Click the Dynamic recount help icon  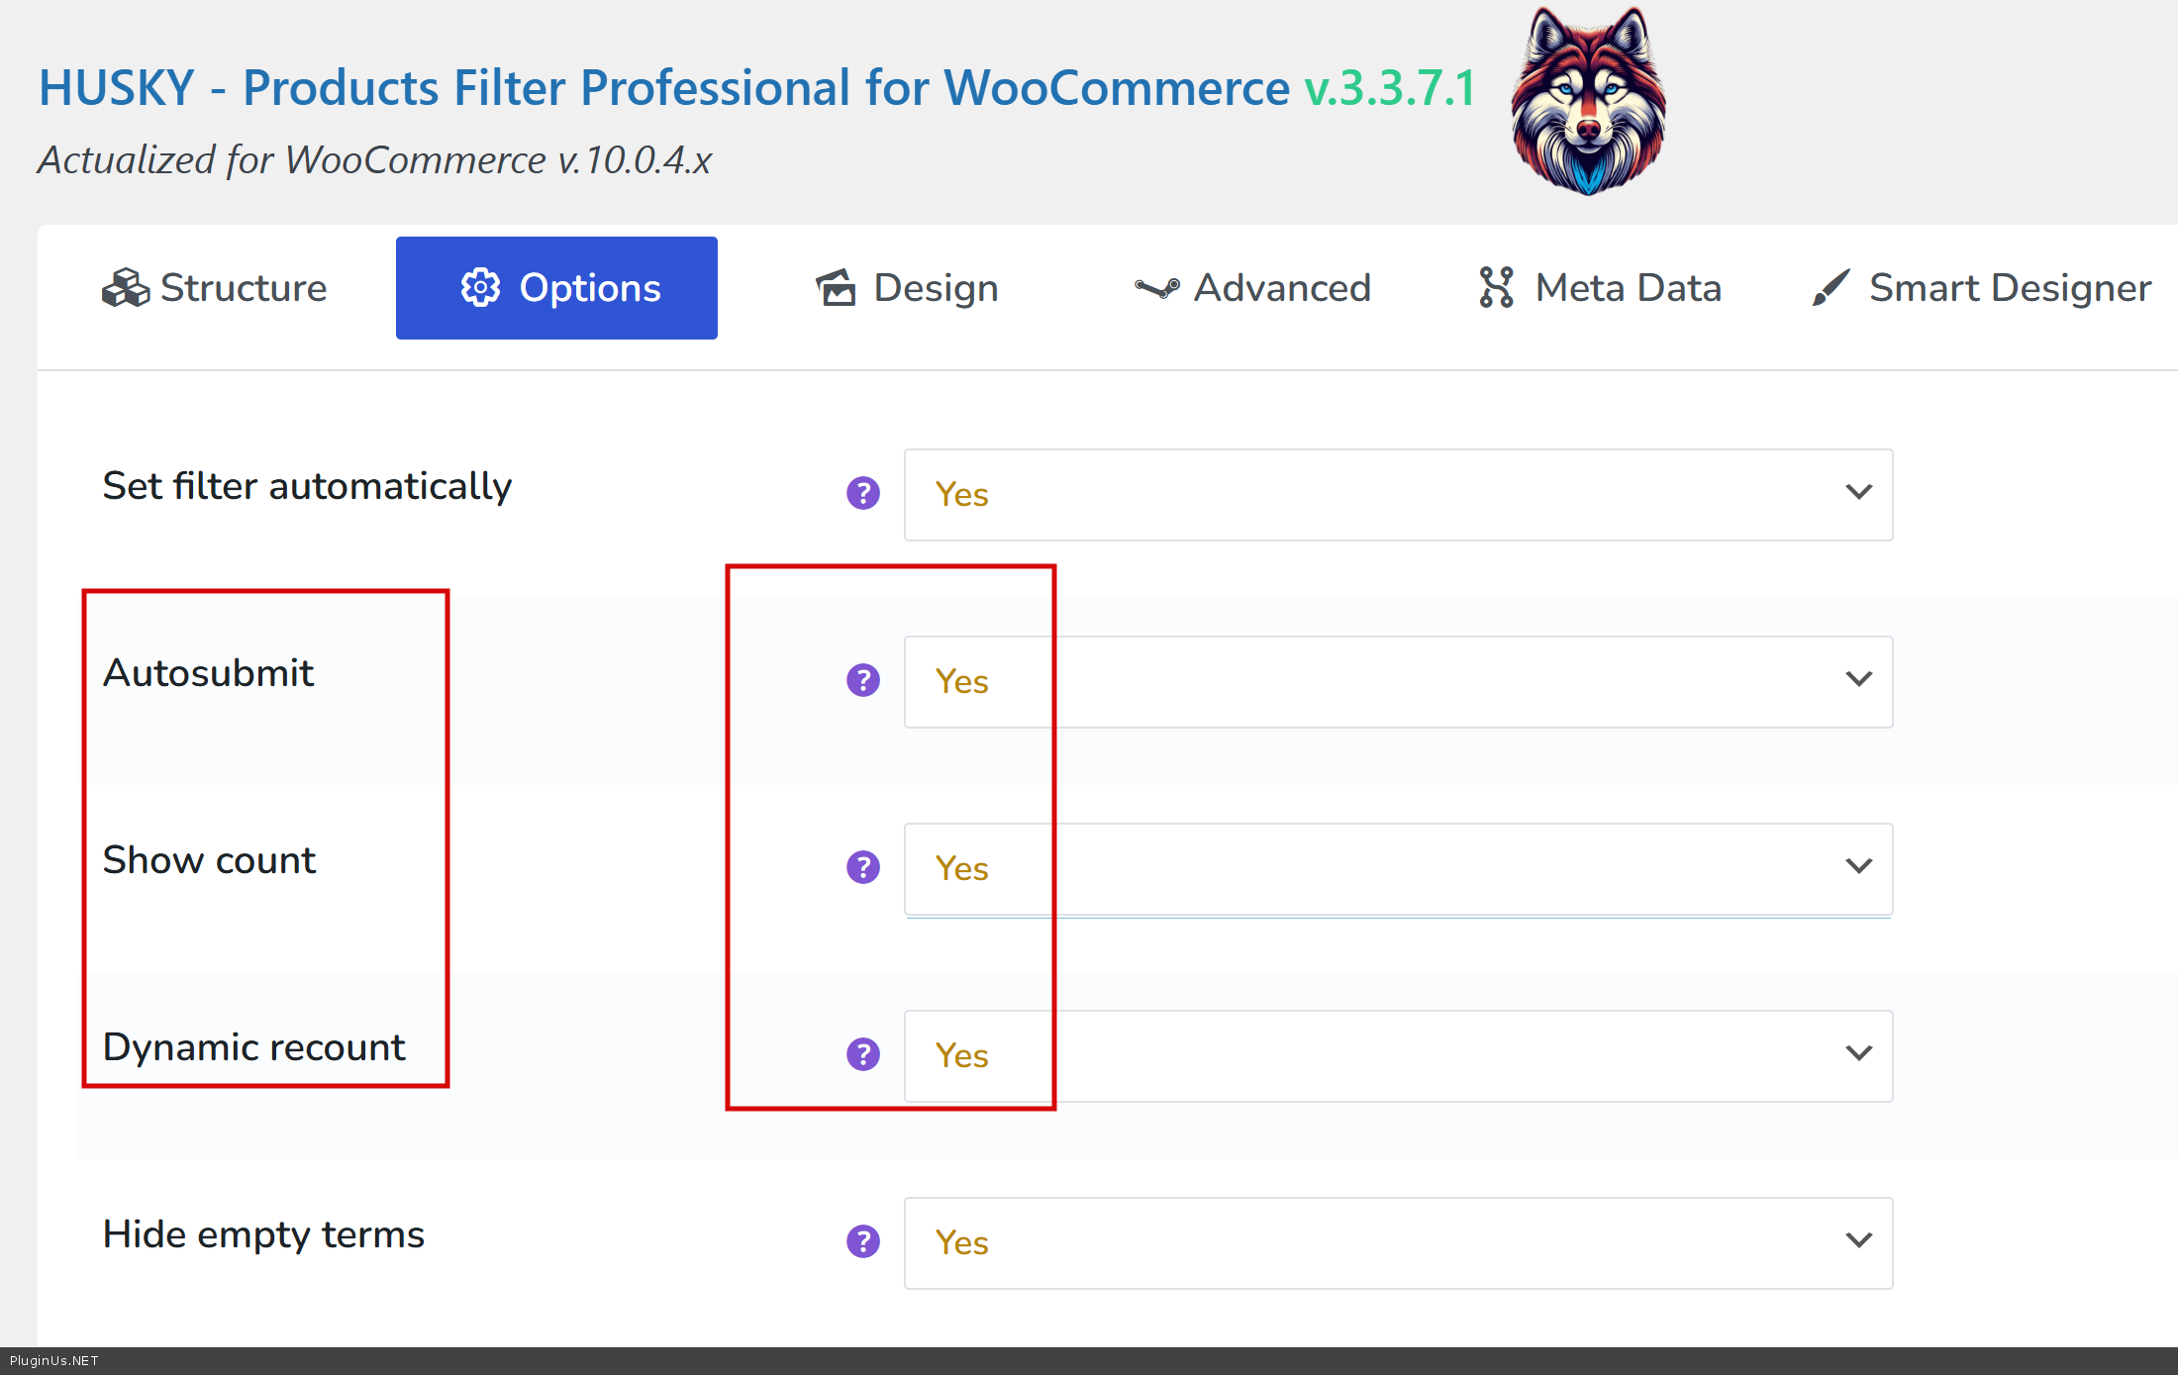click(x=862, y=1054)
